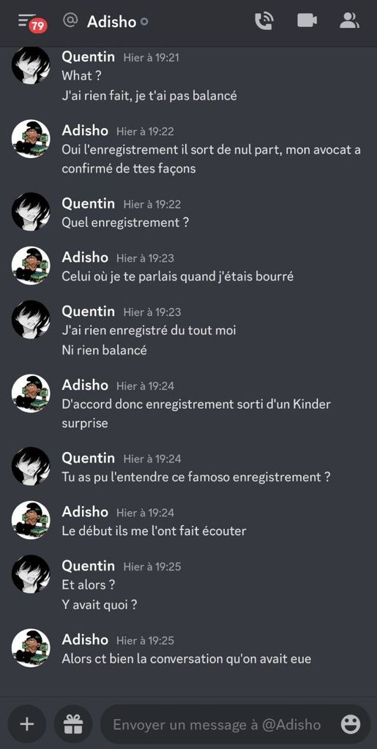Select message 'Quel enregistrement ?'

tap(125, 222)
